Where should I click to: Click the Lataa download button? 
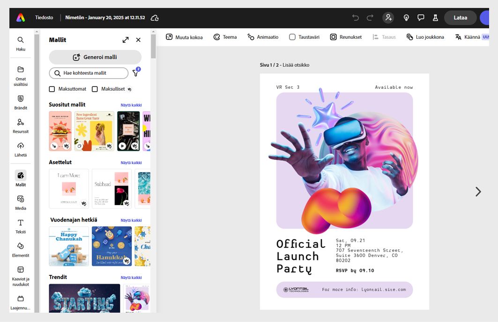pos(460,17)
